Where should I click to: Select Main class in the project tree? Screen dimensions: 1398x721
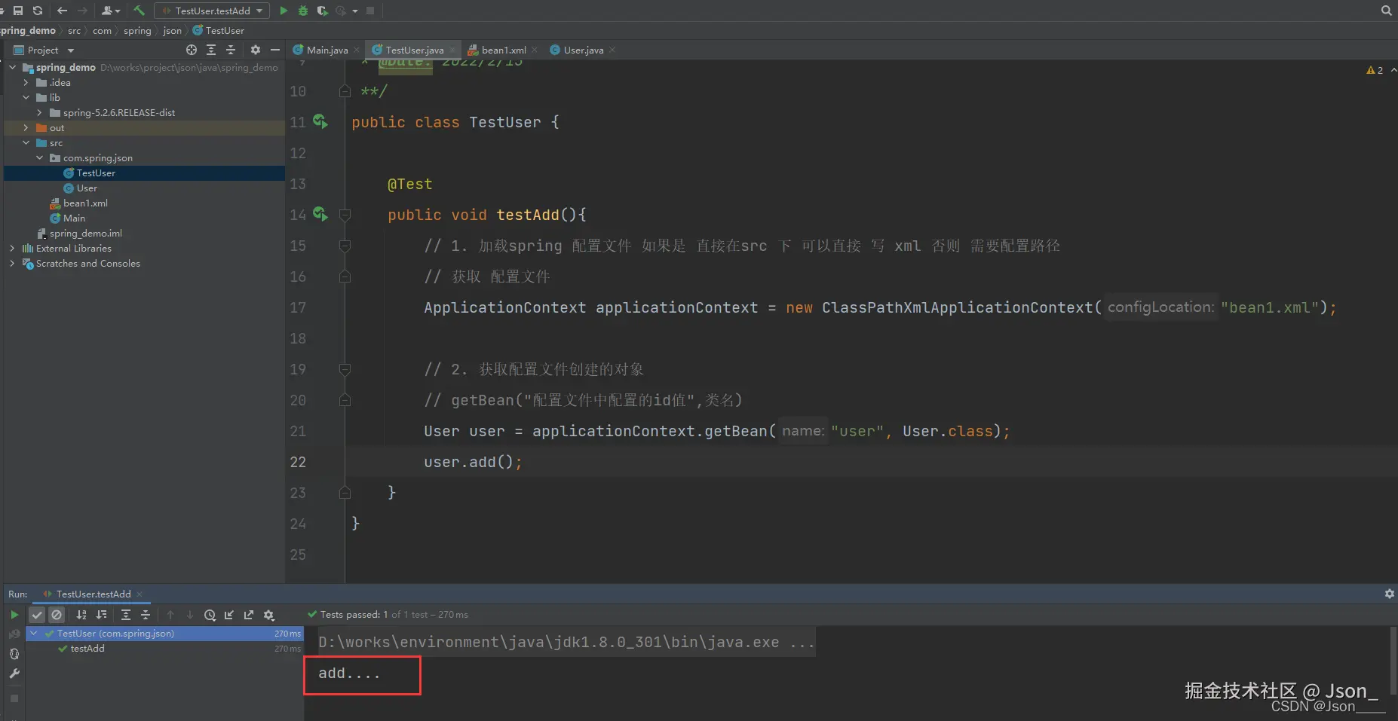[74, 218]
